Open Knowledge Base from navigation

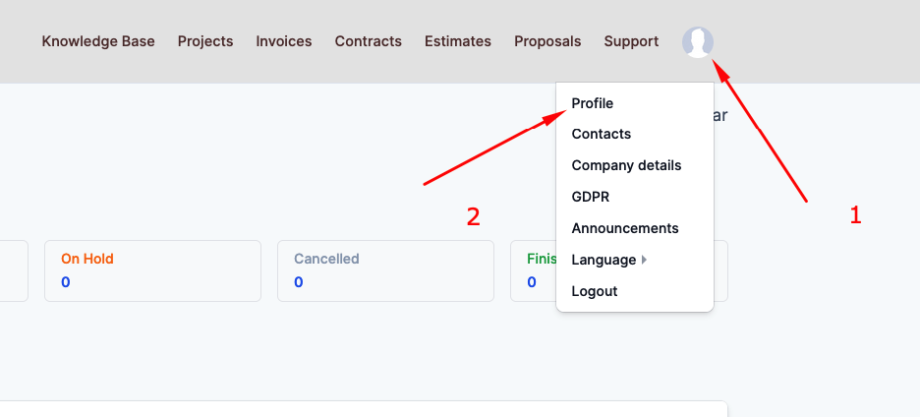[x=98, y=41]
